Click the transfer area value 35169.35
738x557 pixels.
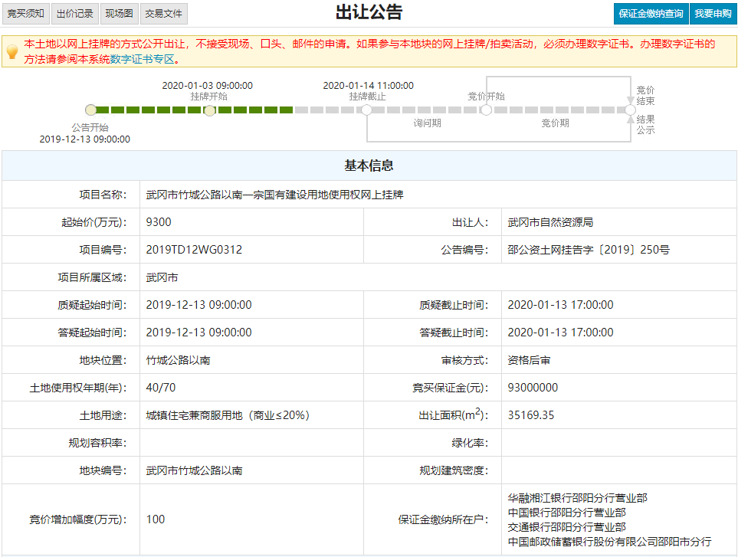530,415
